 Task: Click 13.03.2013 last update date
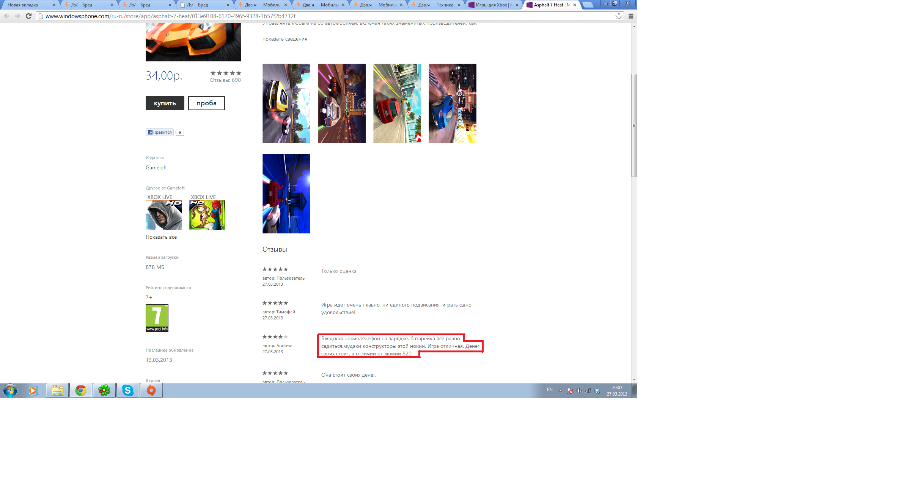(x=159, y=360)
